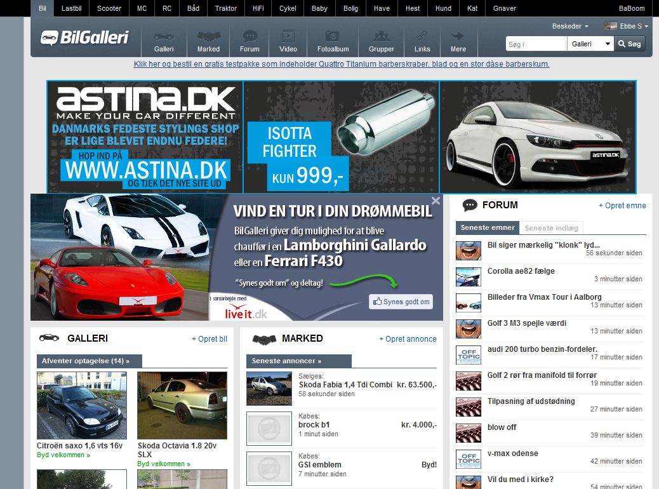Select the Scooter tab in top bar
659x489 pixels.
pos(109,8)
